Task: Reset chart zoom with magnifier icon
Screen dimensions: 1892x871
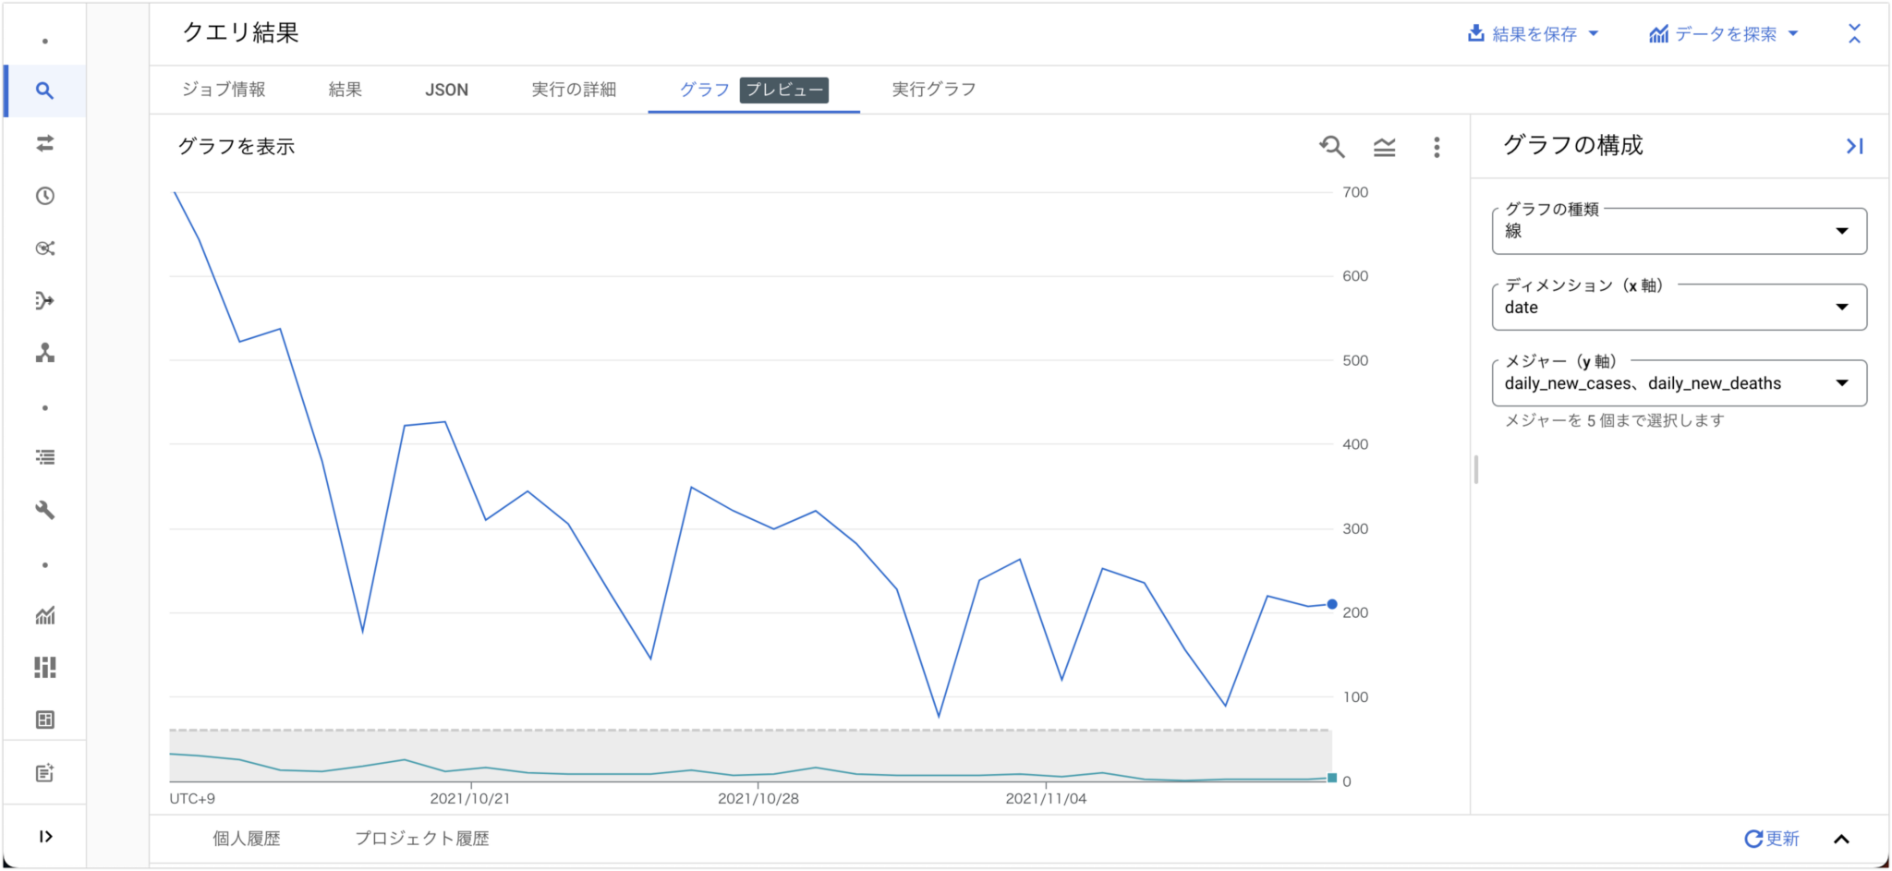Action: click(1331, 147)
